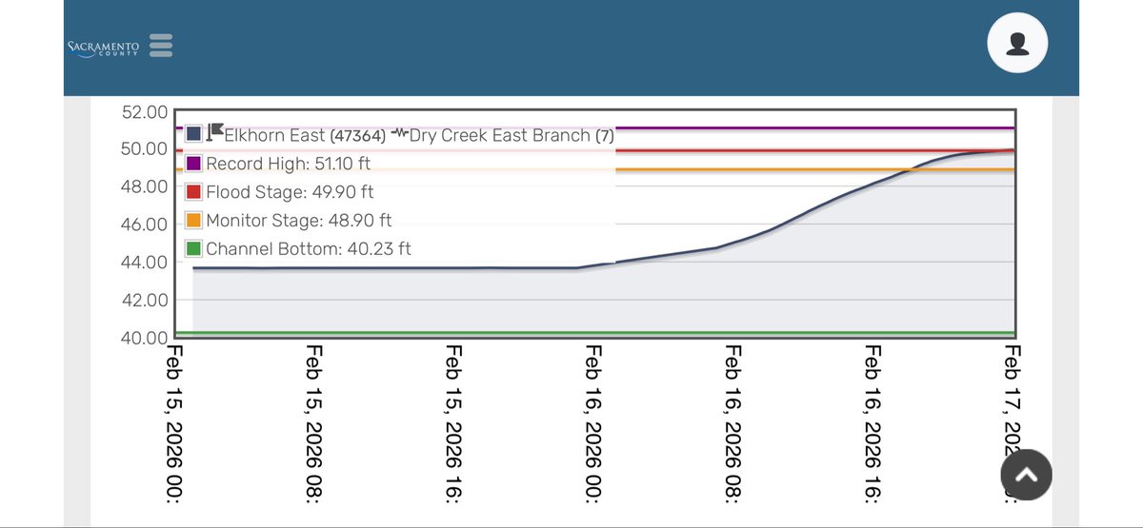
Task: Select the 'Elkhorn East (47364)' legend label
Action: 305,136
